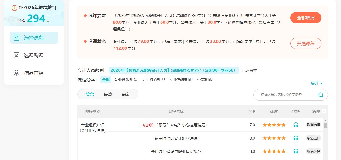Click the 选择课程 sidebar checkbox icon
This screenshot has width=341, height=160.
coord(17,38)
